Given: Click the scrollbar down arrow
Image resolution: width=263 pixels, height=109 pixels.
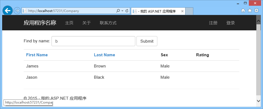Looking at the screenshot, I should (x=258, y=101).
